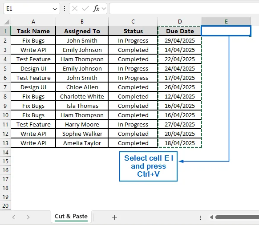
Task: Open the Insert Function fx icon
Action: 96,8
